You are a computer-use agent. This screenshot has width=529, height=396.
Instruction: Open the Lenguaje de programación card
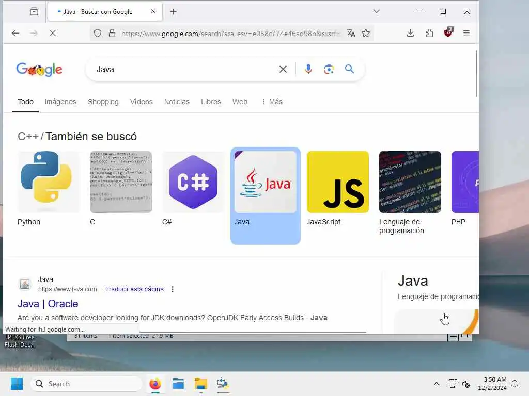410,193
